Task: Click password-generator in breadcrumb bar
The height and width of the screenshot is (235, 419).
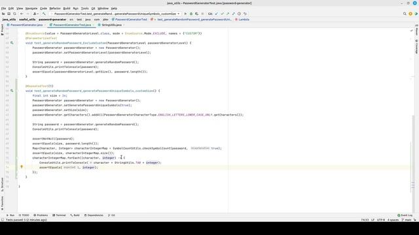Action: (52, 20)
